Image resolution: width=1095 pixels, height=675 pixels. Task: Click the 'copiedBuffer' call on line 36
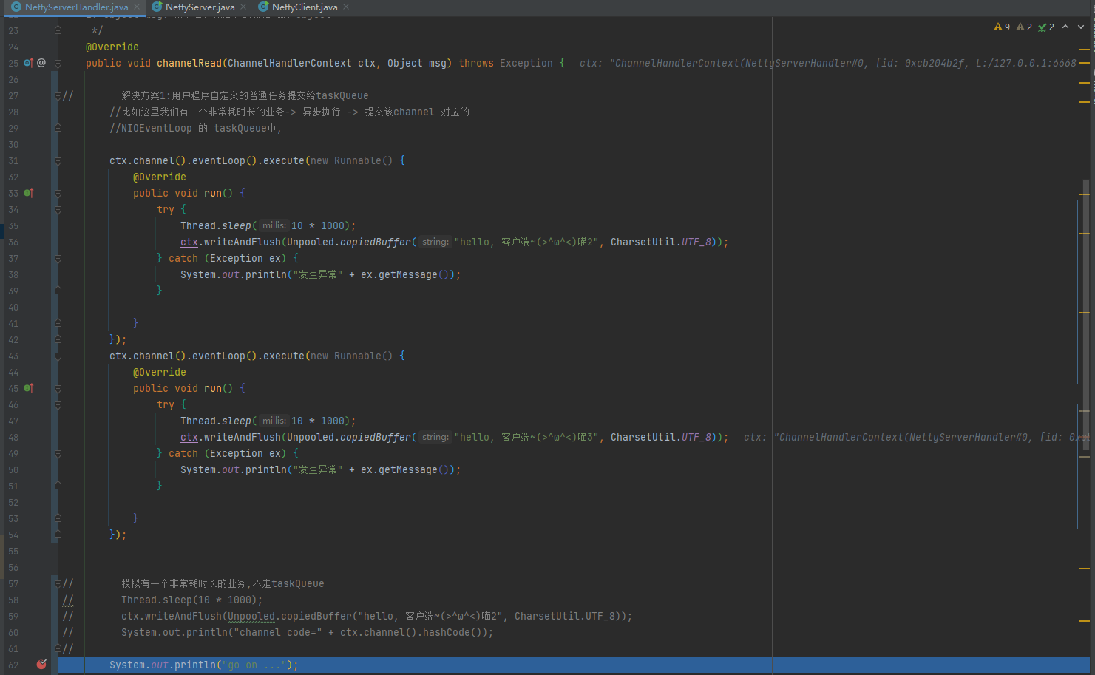tap(376, 242)
